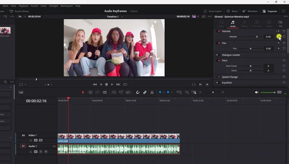Adjust the green monitor volume slider
Image resolution: width=289 pixels, height=164 pixels.
268,93
